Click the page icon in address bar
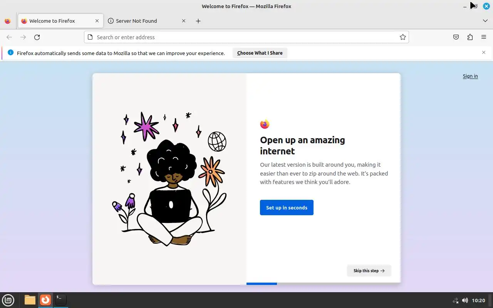The height and width of the screenshot is (308, 493). pyautogui.click(x=91, y=37)
